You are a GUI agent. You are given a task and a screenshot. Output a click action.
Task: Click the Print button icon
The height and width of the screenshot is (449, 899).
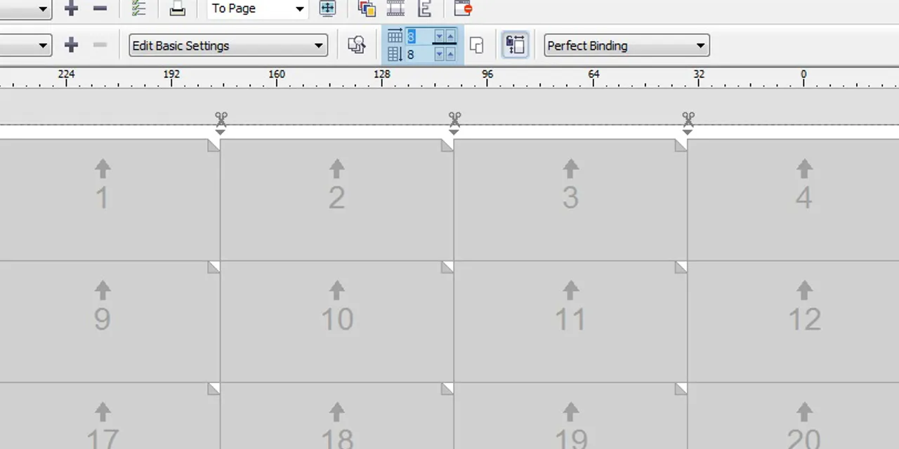tap(178, 8)
